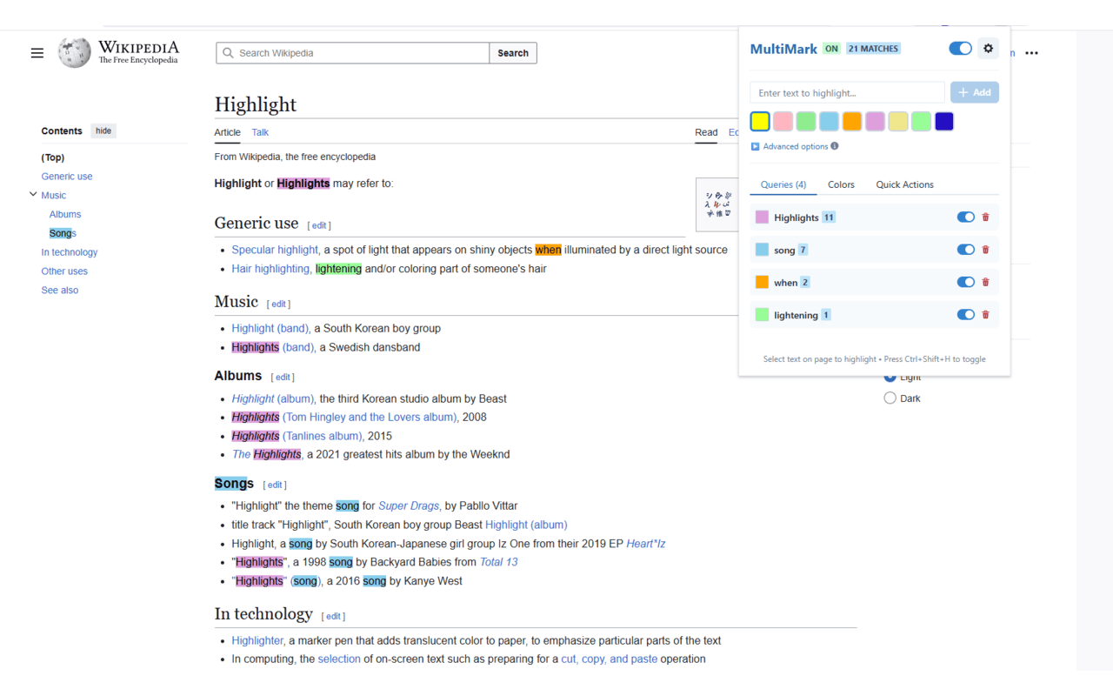Toggle the lightening query switch
Viewport: 1113px width, 696px height.
coord(965,315)
